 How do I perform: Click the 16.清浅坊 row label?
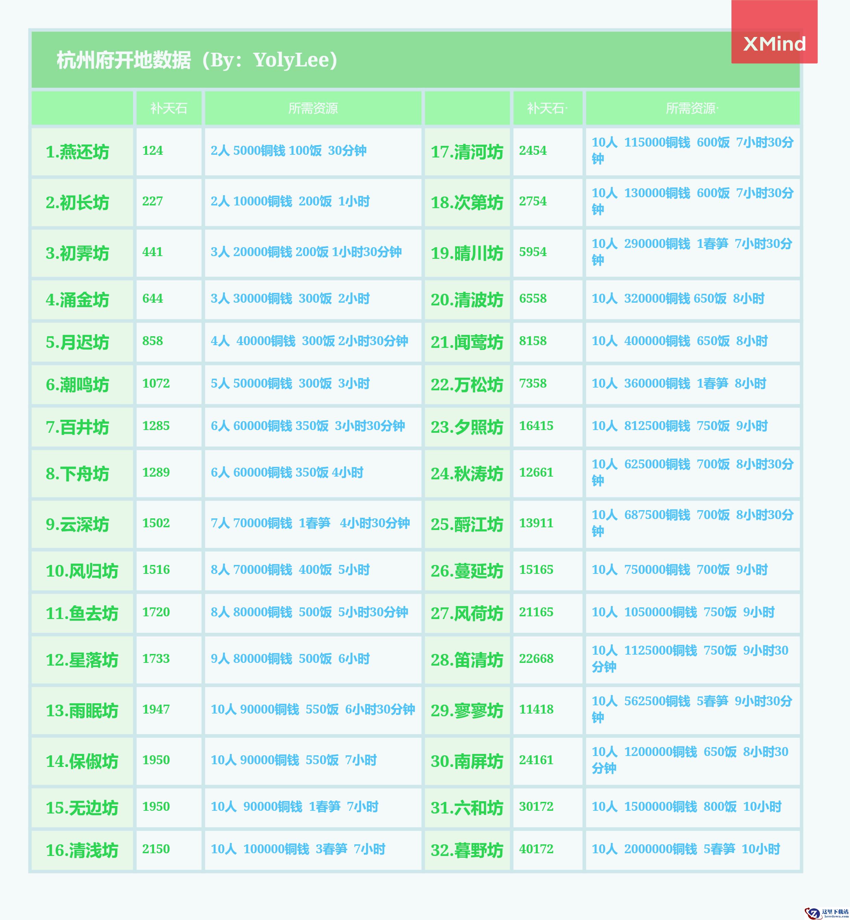tap(82, 850)
